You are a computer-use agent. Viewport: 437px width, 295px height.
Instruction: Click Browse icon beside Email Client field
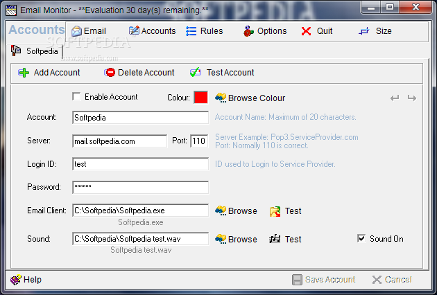click(x=221, y=211)
